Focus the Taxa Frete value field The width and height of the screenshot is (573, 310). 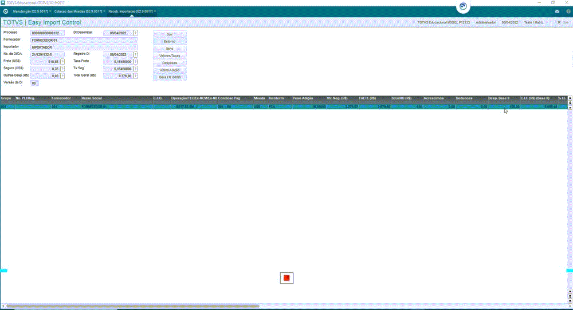click(117, 62)
